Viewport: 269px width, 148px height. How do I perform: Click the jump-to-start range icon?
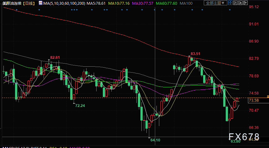pos(235,3)
